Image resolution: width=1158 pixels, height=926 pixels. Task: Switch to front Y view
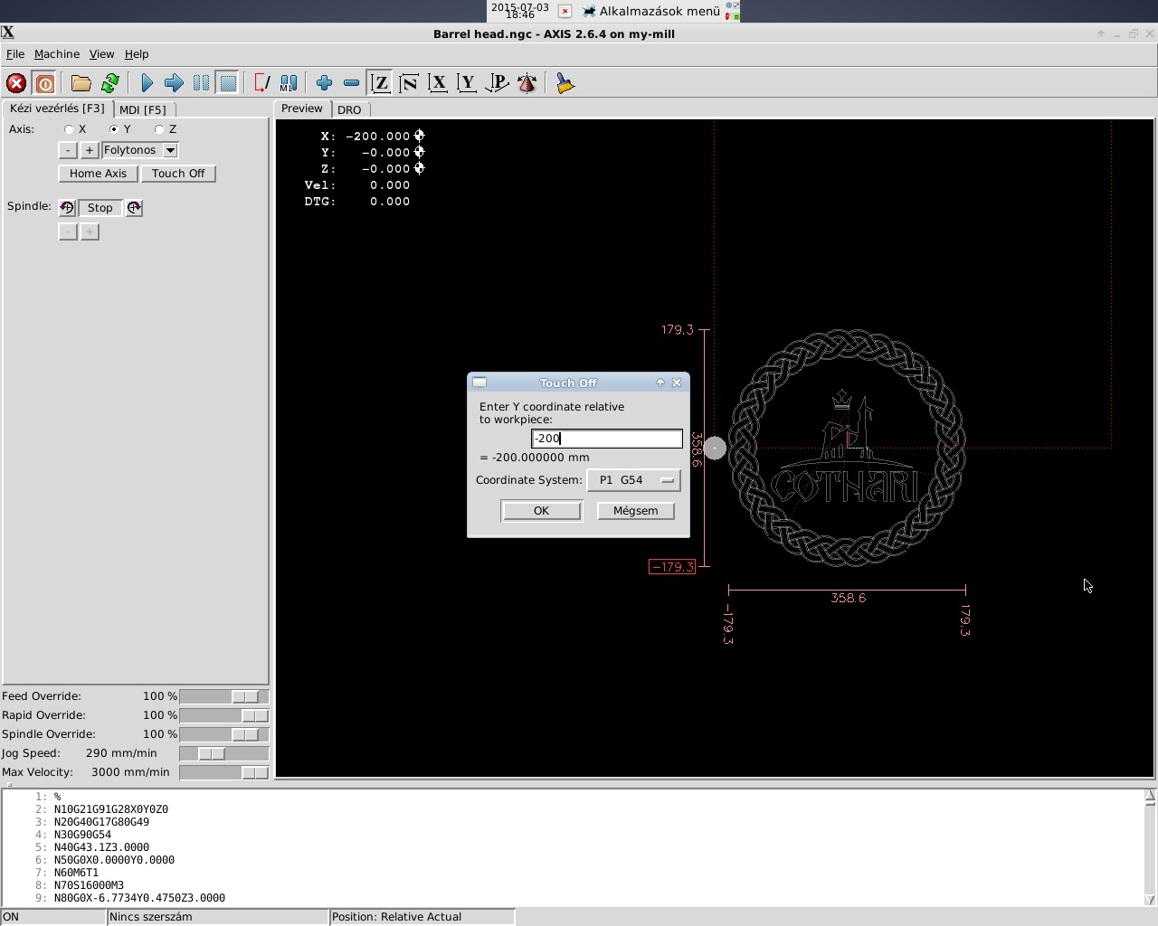[x=467, y=83]
